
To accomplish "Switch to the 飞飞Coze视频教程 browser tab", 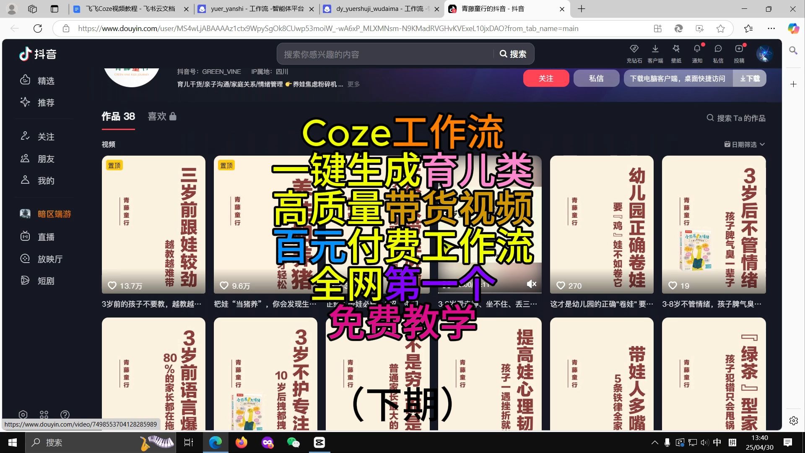I will tap(130, 9).
